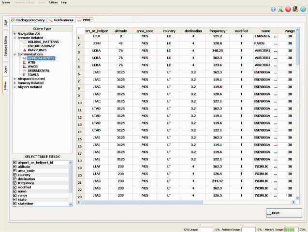Screen dimensions: 308x232
Task: Click the frequency column header
Action: coord(217,31)
